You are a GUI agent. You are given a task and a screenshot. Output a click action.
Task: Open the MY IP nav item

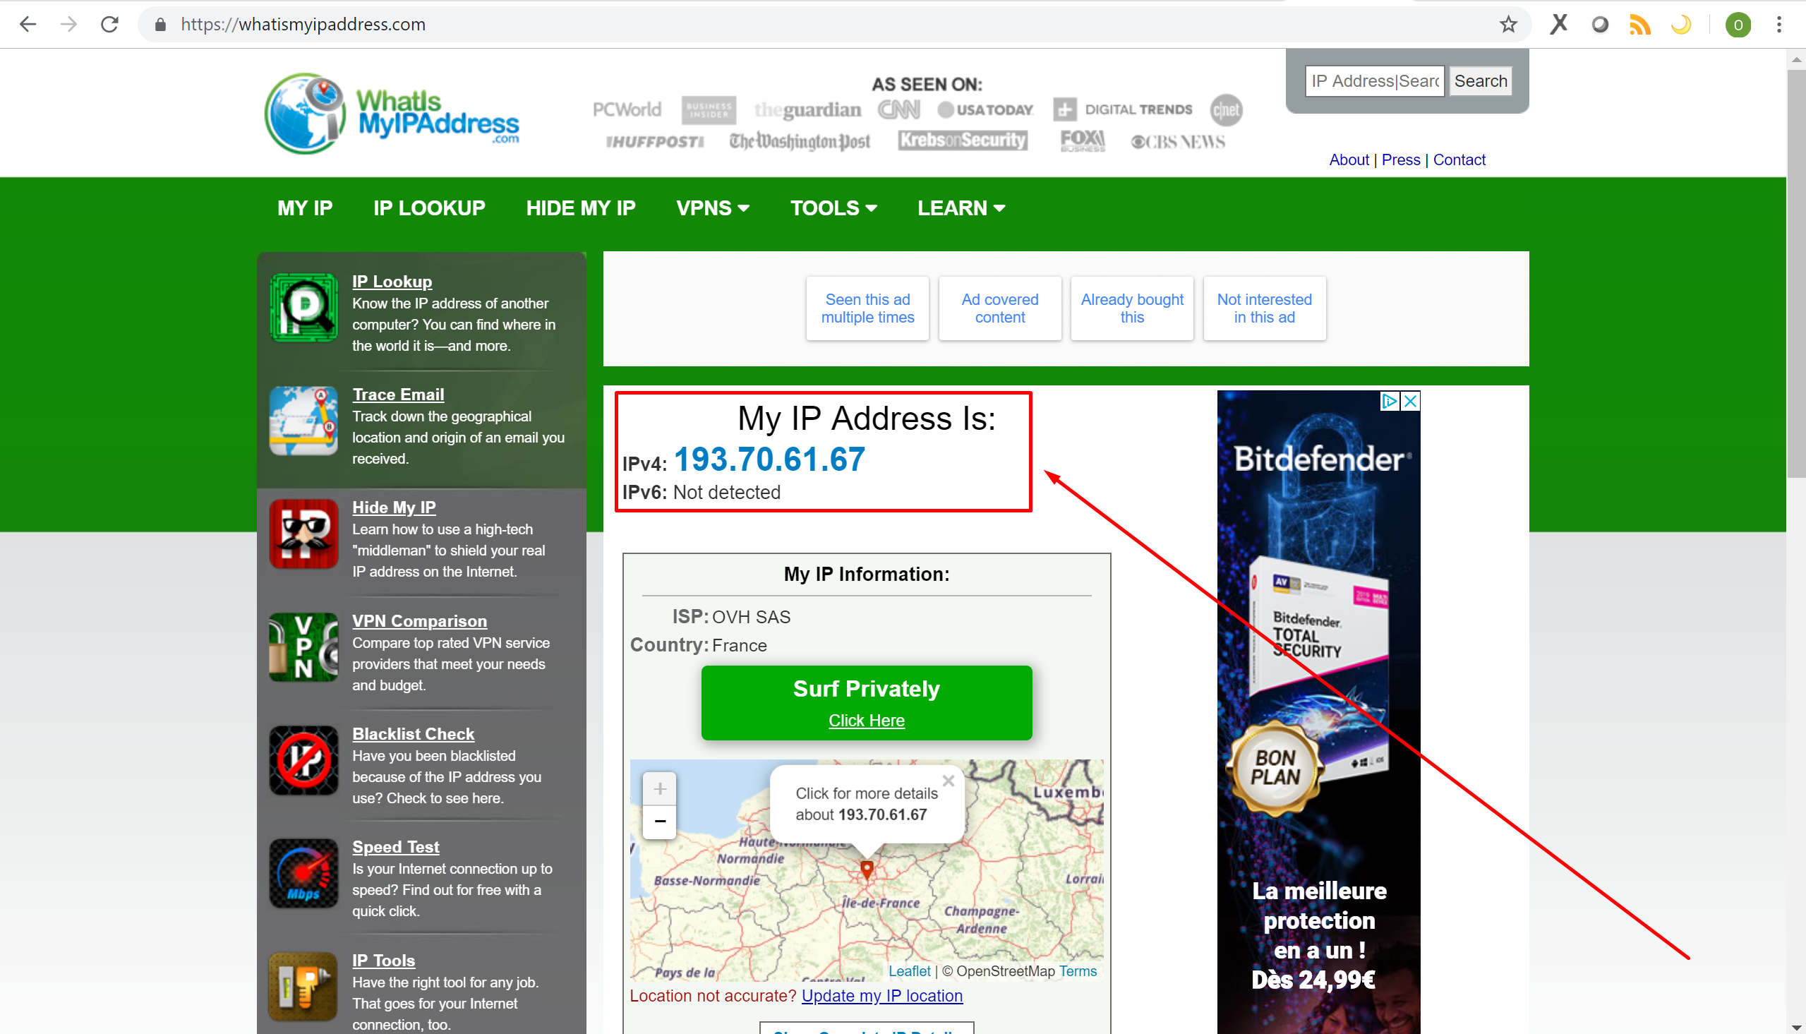(x=306, y=208)
